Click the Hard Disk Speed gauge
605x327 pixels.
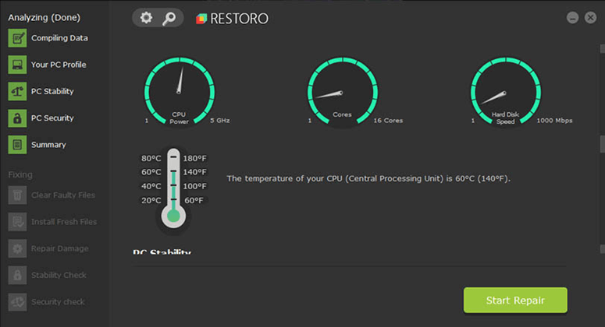click(x=506, y=92)
